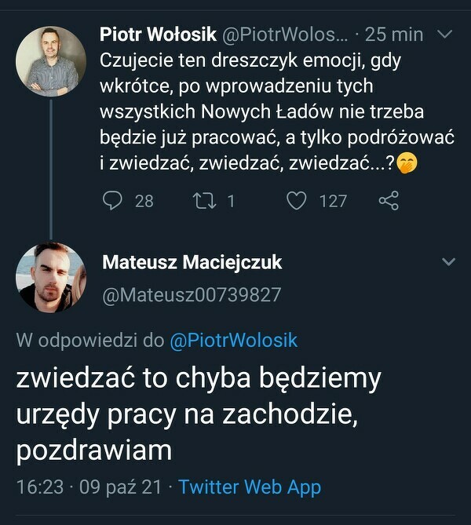Open Mateusz Maciejczuk's profile picture

tap(51, 276)
